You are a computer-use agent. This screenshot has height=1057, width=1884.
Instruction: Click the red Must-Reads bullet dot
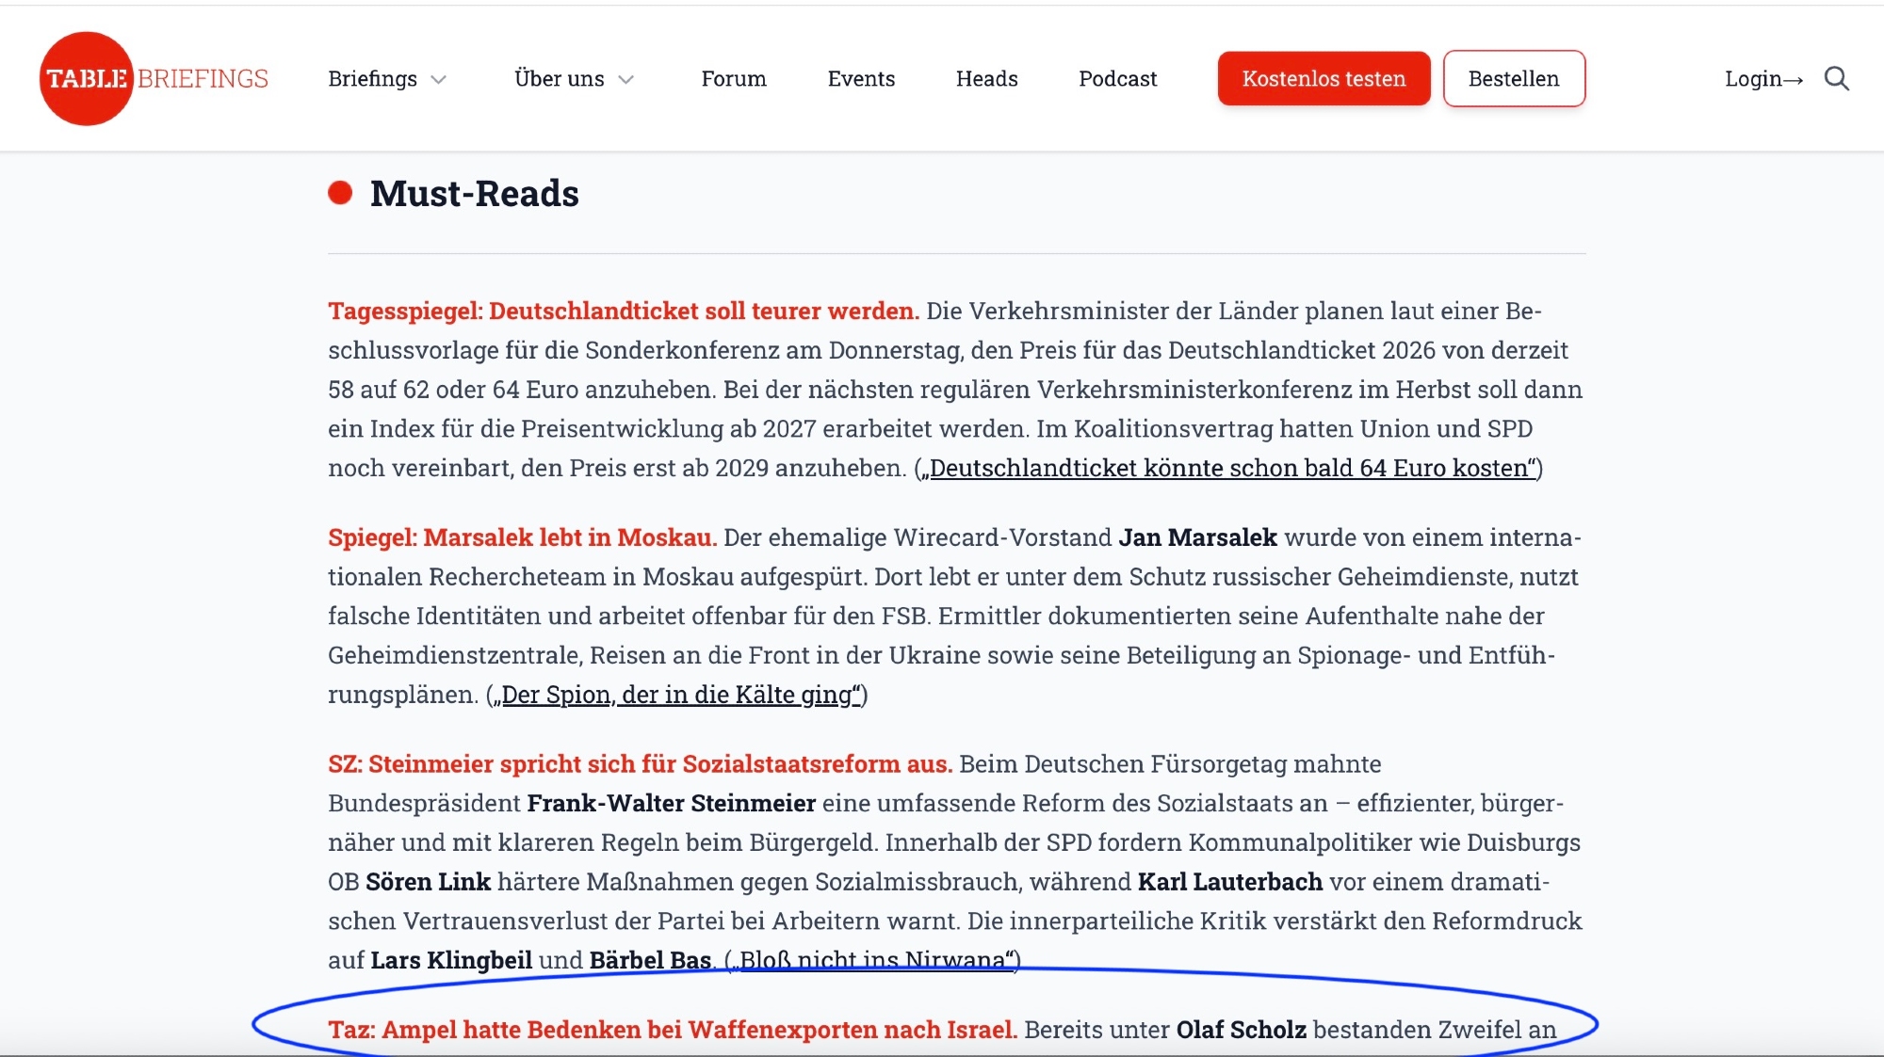[x=340, y=193]
